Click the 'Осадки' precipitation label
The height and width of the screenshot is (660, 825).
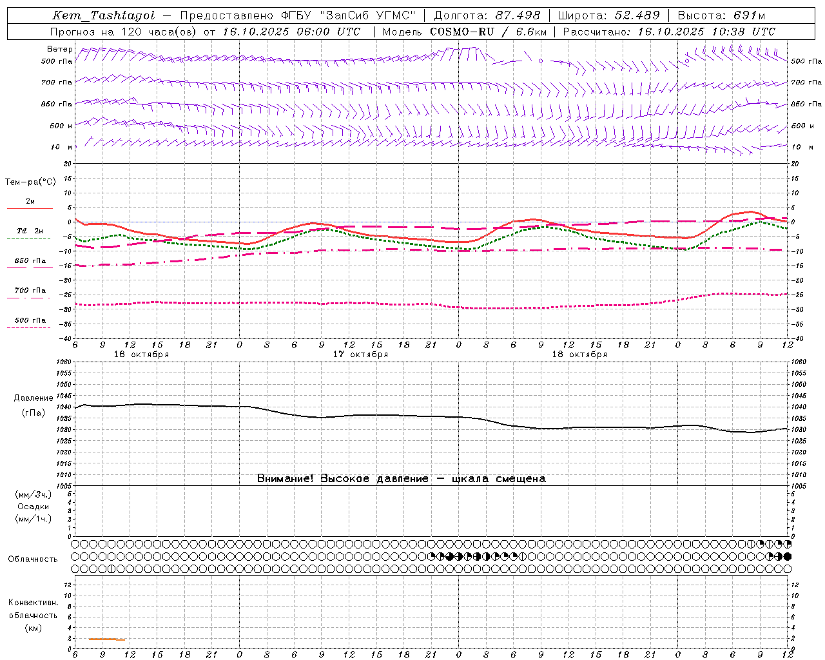pyautogui.click(x=34, y=507)
